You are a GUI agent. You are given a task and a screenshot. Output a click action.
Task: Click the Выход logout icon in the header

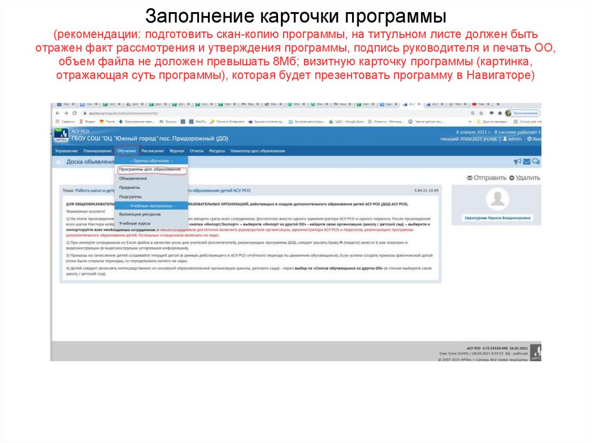[x=530, y=139]
